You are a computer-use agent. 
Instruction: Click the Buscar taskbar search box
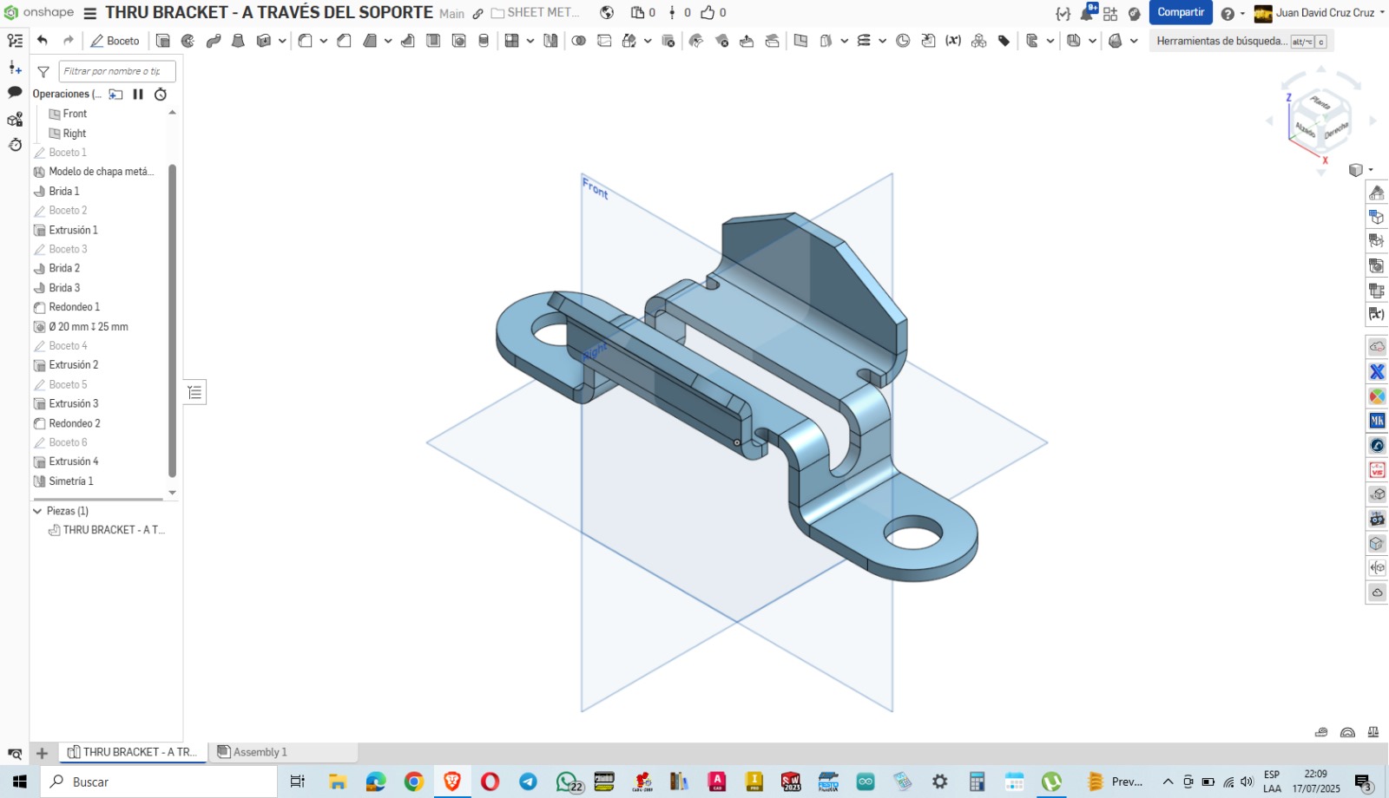[x=159, y=782]
